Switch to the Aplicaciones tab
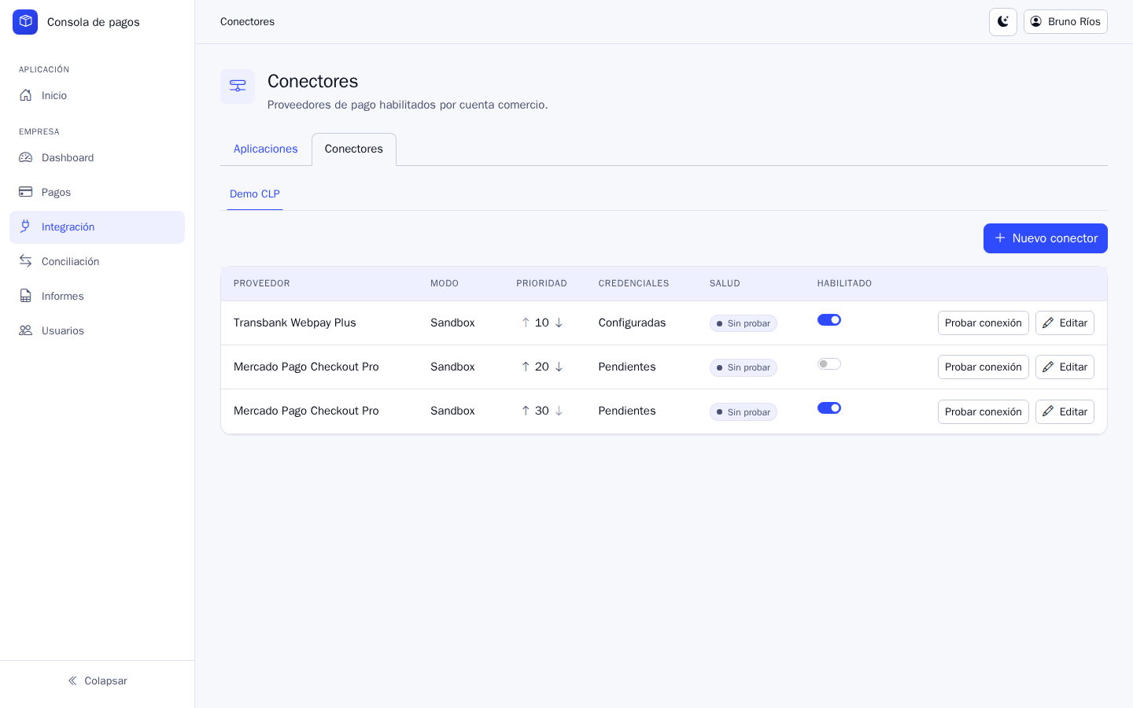The height and width of the screenshot is (708, 1133). (266, 149)
